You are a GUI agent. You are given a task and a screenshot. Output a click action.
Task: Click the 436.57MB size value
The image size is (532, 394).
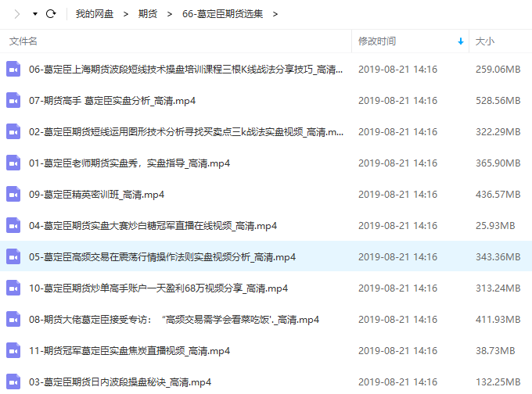(x=498, y=195)
